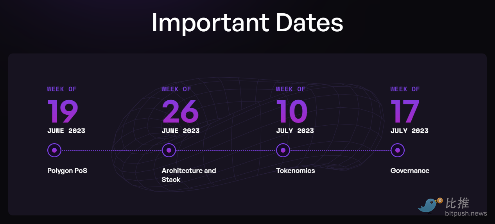The width and height of the screenshot is (495, 224).
Task: Click the dotted line between Polygon PoS and Architecture markers
Action: coord(111,150)
